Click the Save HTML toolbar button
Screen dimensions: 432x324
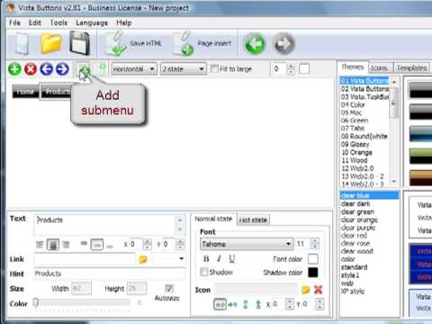pos(133,44)
